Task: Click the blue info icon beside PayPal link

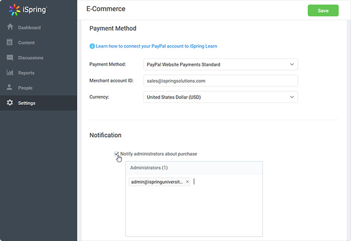Action: [x=92, y=46]
